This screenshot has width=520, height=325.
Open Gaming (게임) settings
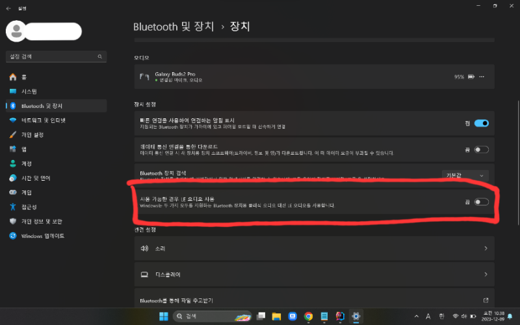click(x=56, y=192)
